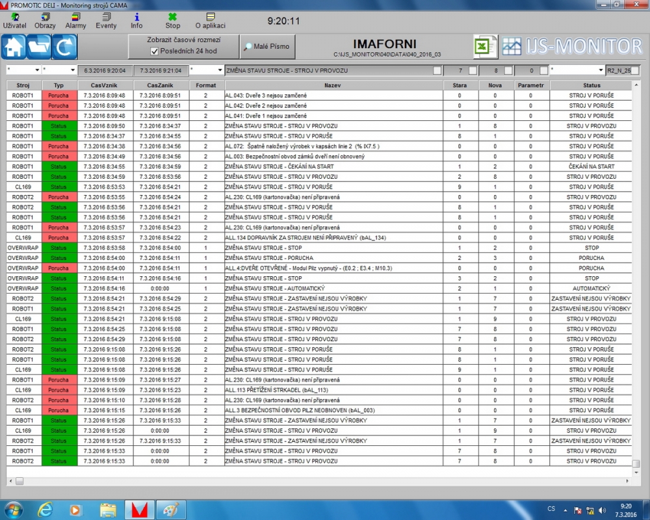Open the Uživatel menu item

(14, 21)
